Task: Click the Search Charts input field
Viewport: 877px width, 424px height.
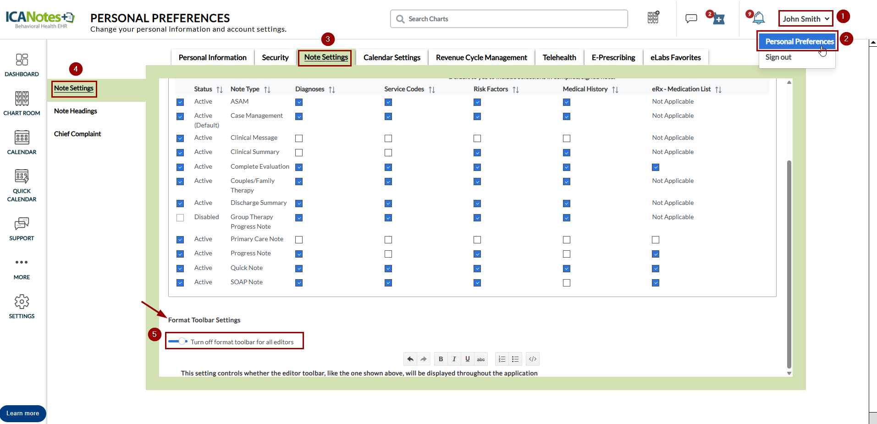Action: 509,19
